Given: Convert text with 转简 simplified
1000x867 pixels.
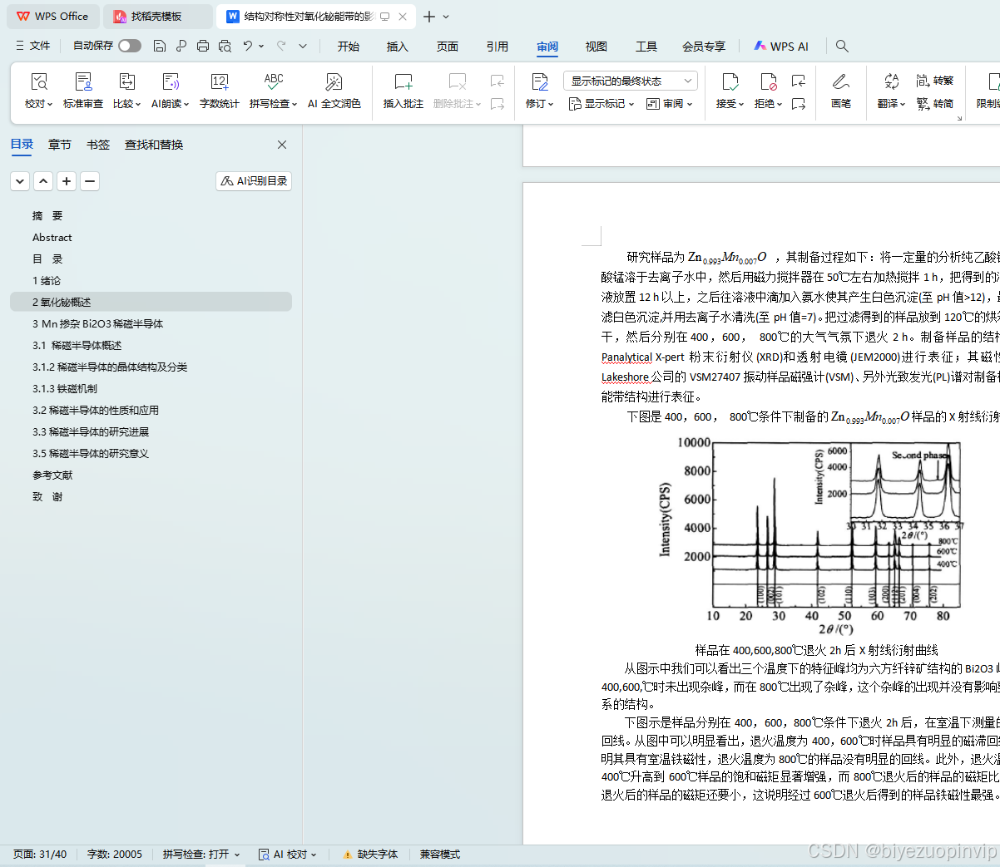Looking at the screenshot, I should 935,104.
